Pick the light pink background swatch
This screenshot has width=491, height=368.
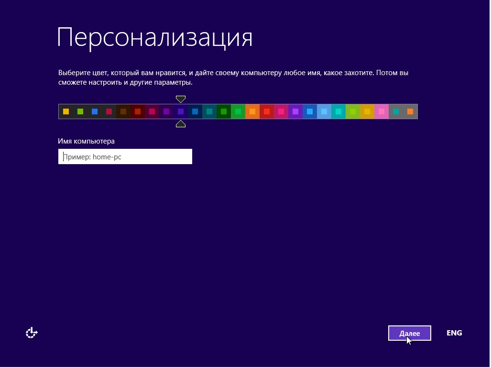point(382,112)
